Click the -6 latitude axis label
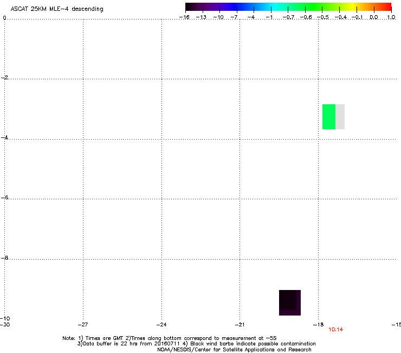 [x=4, y=197]
